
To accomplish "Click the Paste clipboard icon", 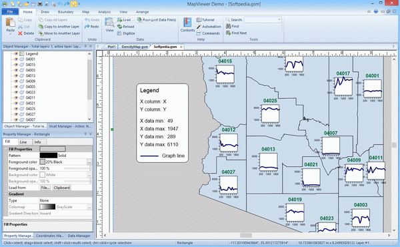I will click(10, 22).
